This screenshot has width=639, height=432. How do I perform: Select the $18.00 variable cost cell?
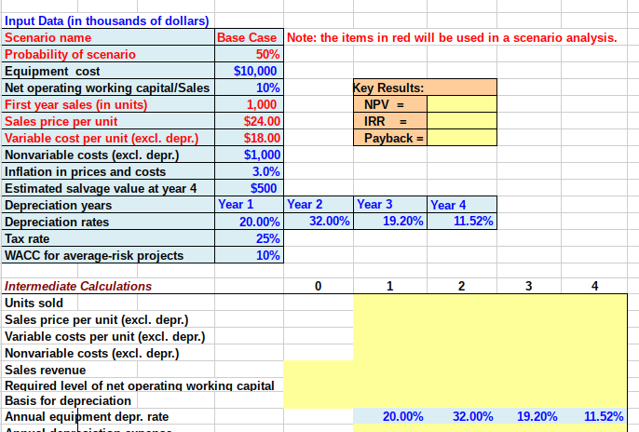click(249, 138)
